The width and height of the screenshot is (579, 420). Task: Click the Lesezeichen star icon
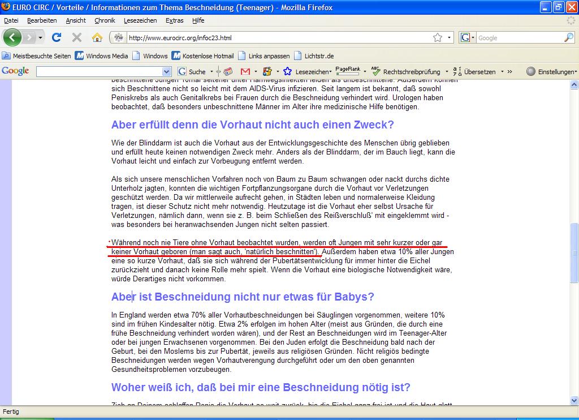point(287,71)
